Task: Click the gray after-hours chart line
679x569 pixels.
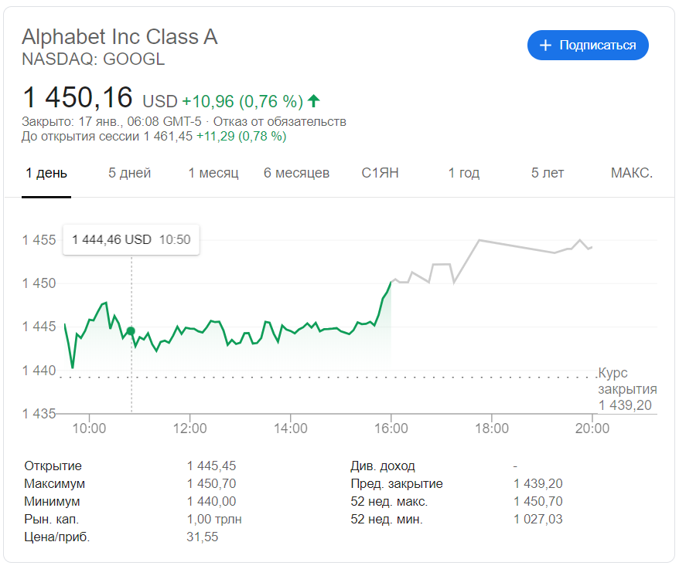Action: click(479, 240)
